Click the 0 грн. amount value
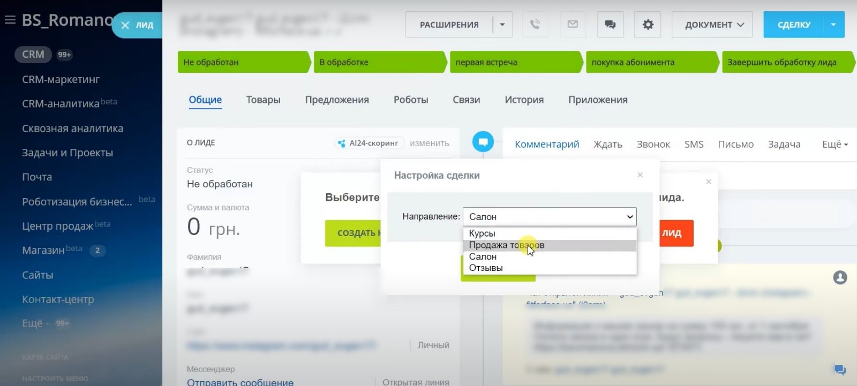This screenshot has height=386, width=857. pyautogui.click(x=213, y=228)
